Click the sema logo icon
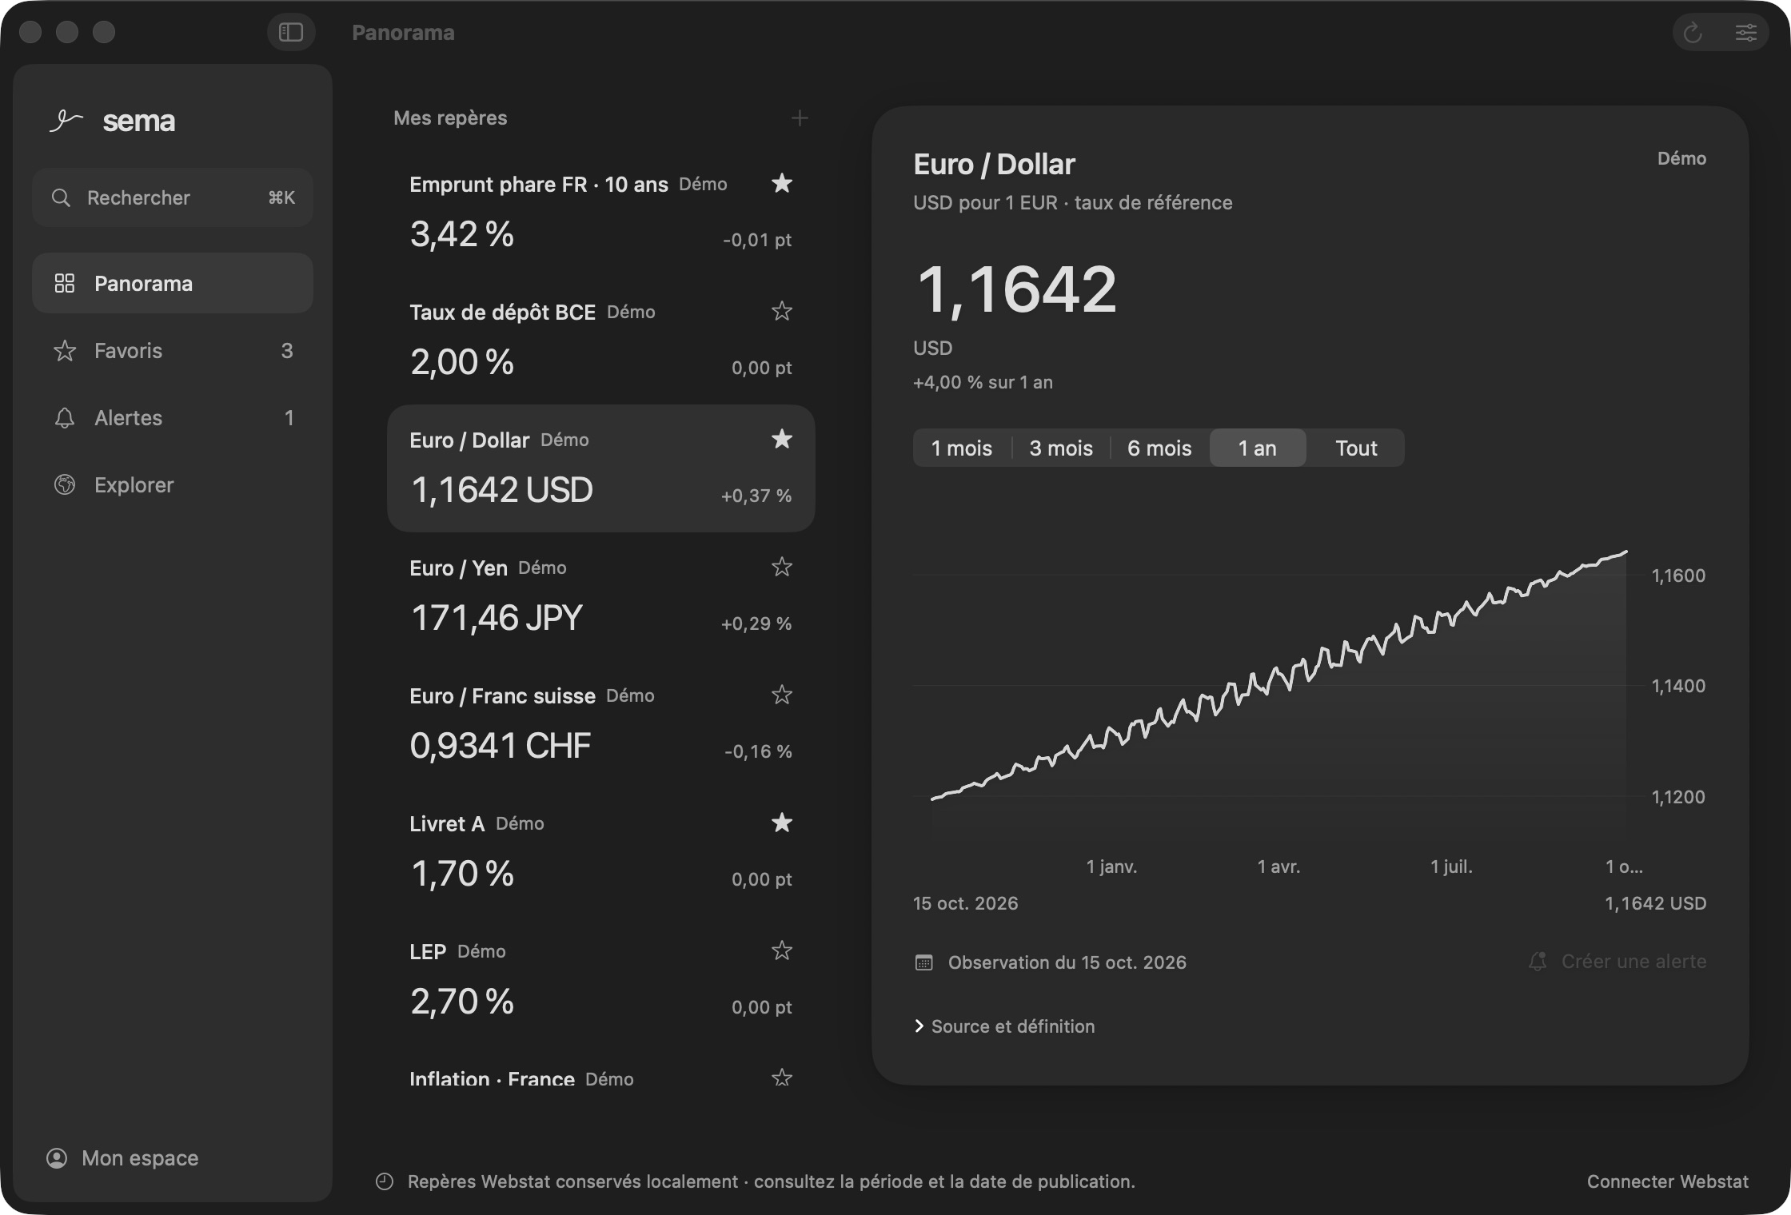This screenshot has height=1215, width=1791. click(x=66, y=121)
